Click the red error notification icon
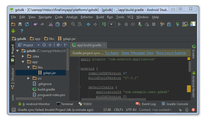207x123 pixels. [193, 110]
